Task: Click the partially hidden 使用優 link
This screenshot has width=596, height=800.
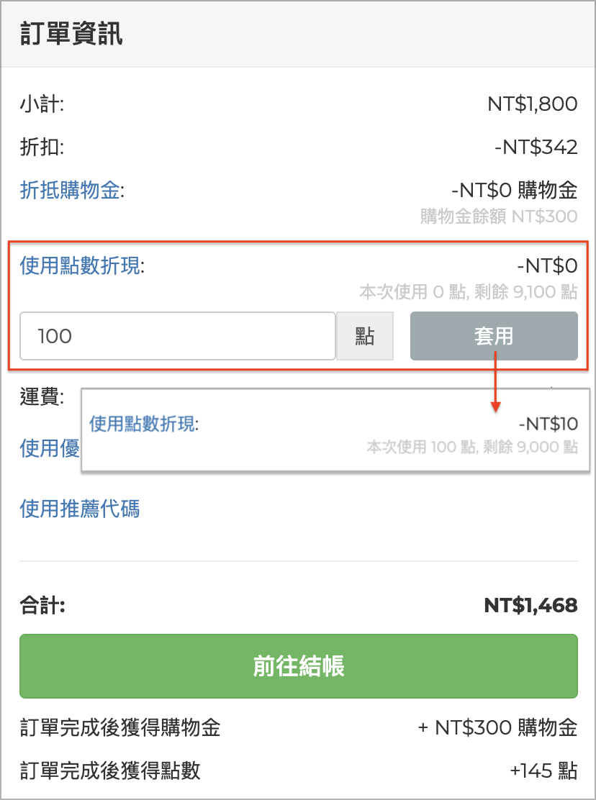Action: pos(49,449)
